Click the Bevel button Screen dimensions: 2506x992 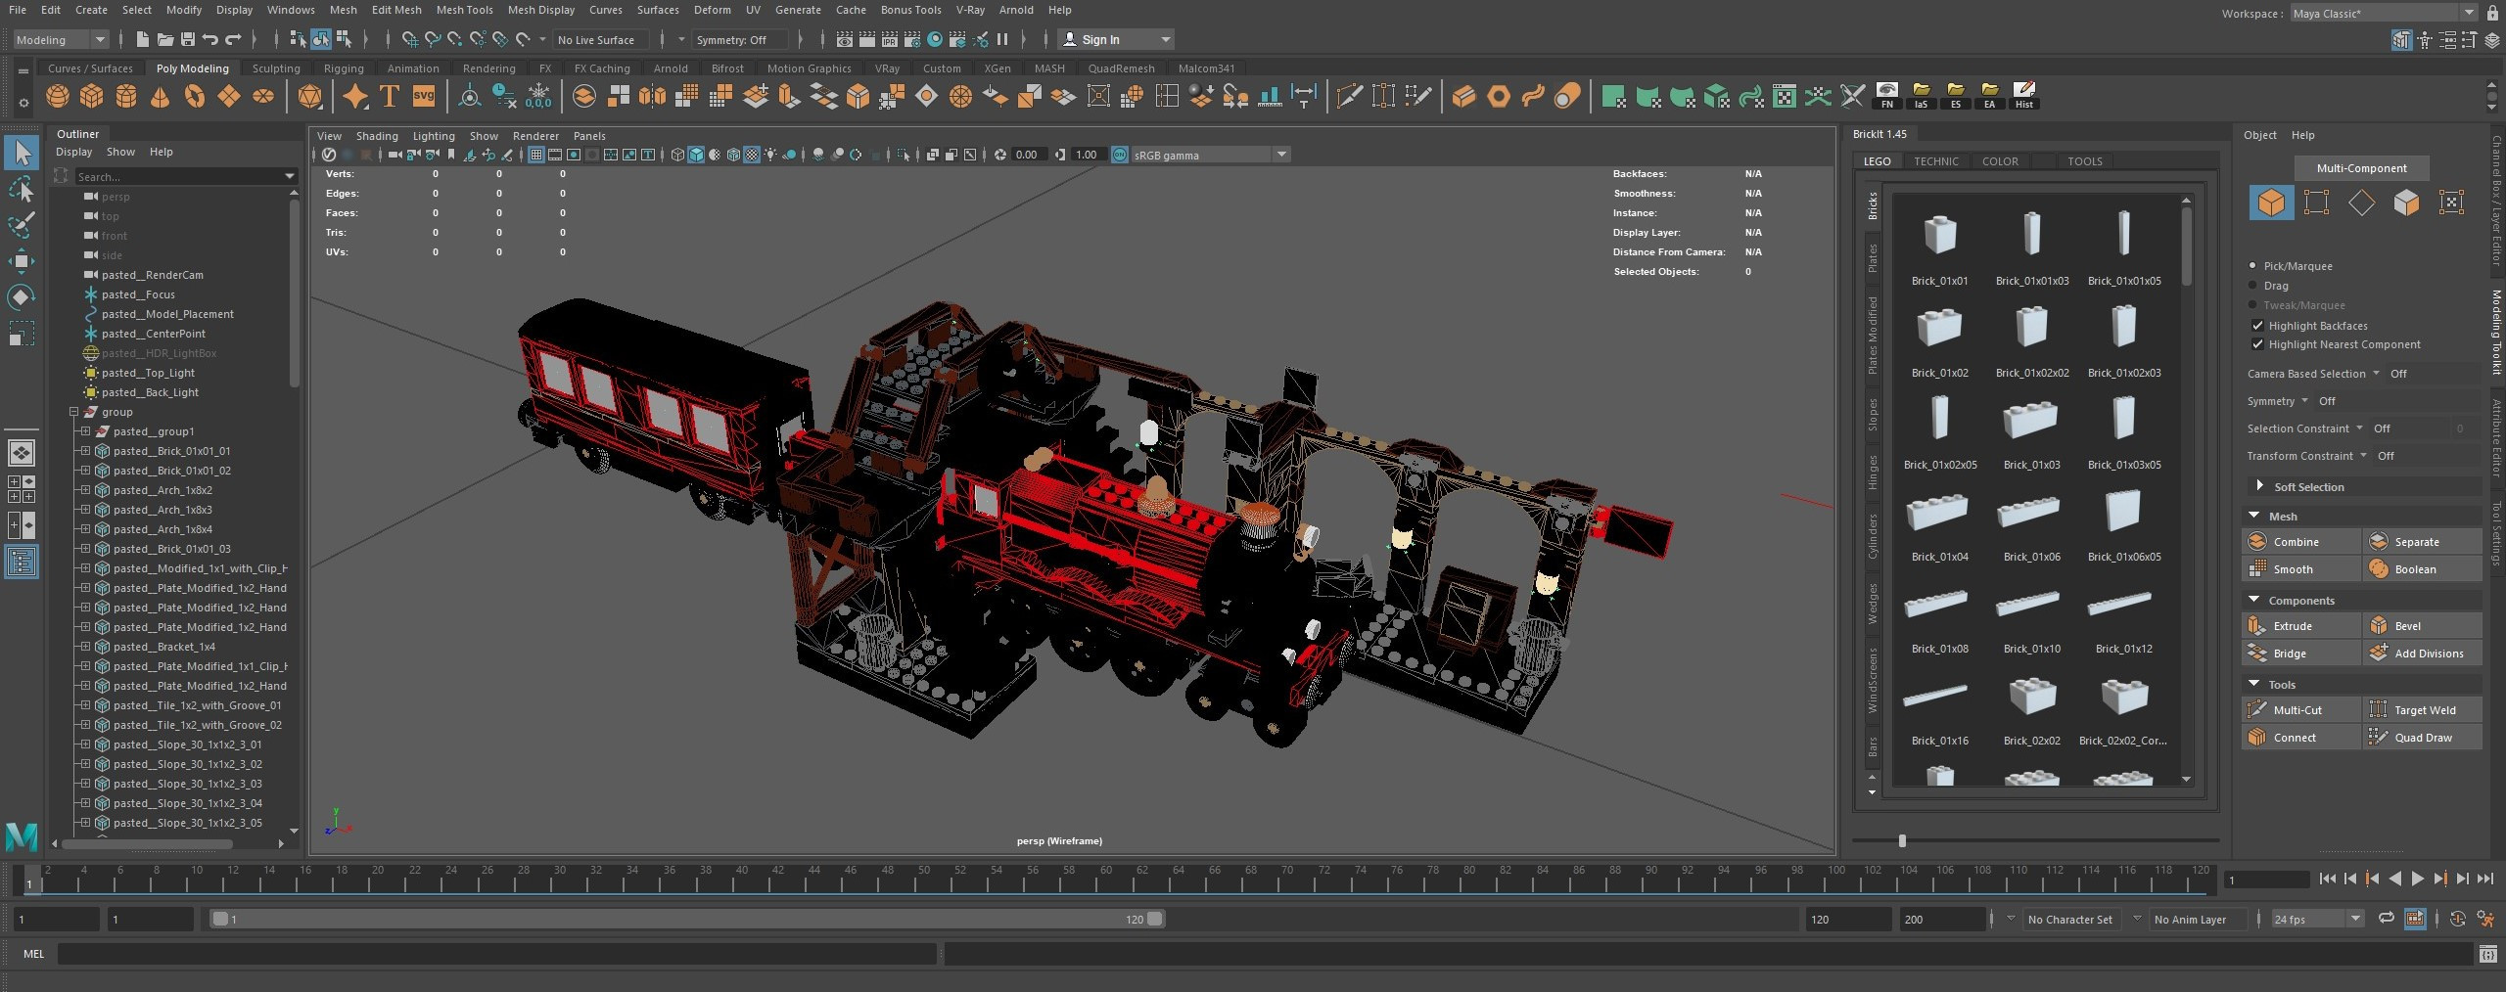[2423, 626]
